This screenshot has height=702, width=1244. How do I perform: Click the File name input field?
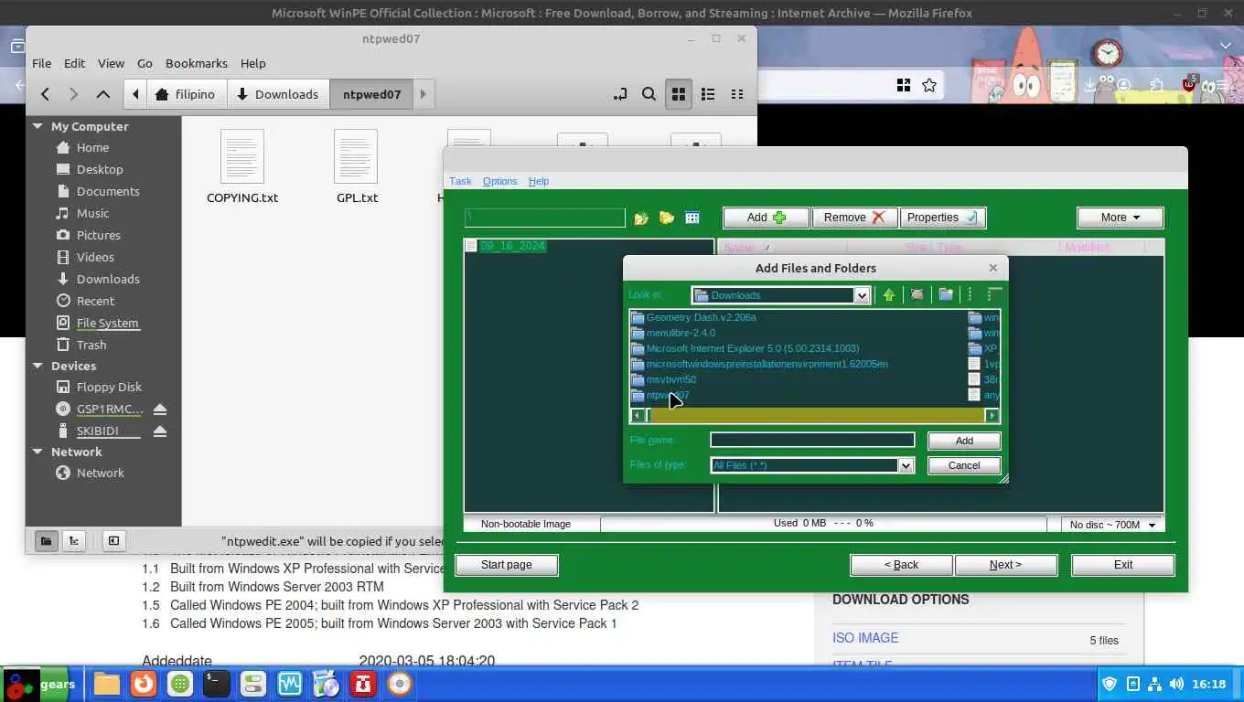pos(812,441)
